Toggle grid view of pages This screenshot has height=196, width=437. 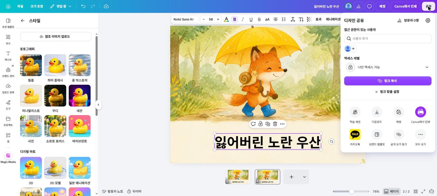pos(416,191)
